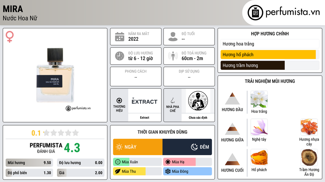
Task: Click the sun icon for Mùa Hạ
Action: [x=168, y=162]
